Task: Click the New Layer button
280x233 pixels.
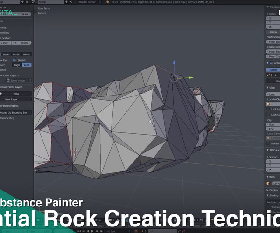Action: pyautogui.click(x=16, y=99)
